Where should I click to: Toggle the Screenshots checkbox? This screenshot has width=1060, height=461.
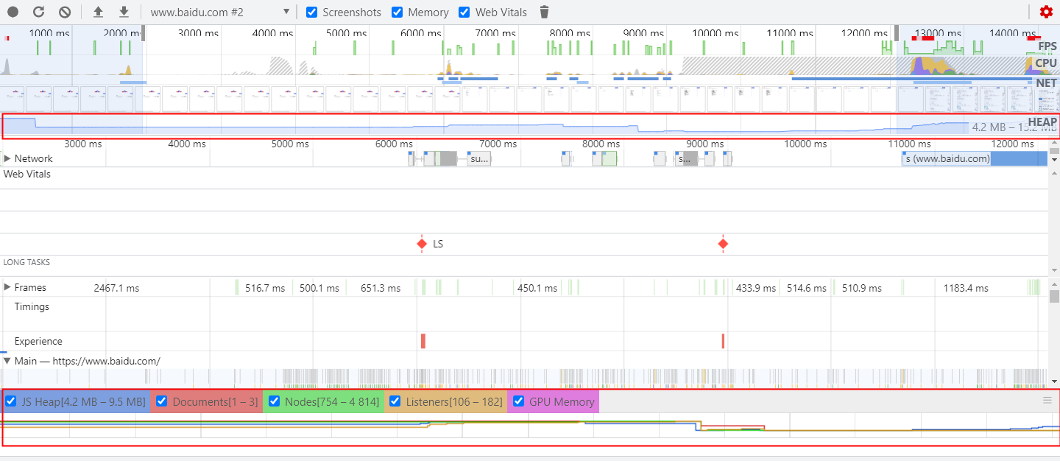pos(311,13)
